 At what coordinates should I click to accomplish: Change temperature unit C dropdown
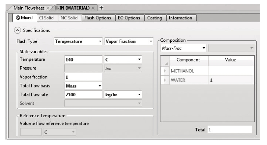123,59
